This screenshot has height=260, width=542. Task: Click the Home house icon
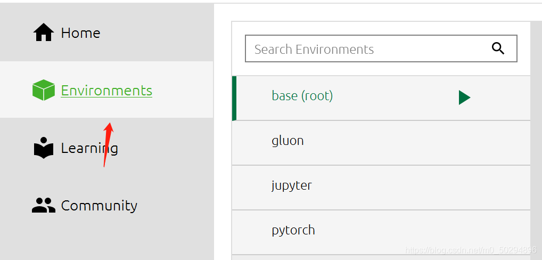pyautogui.click(x=44, y=33)
